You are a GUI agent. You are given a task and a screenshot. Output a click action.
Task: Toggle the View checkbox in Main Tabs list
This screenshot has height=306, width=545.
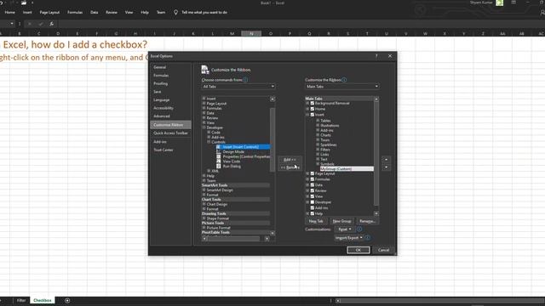313,196
